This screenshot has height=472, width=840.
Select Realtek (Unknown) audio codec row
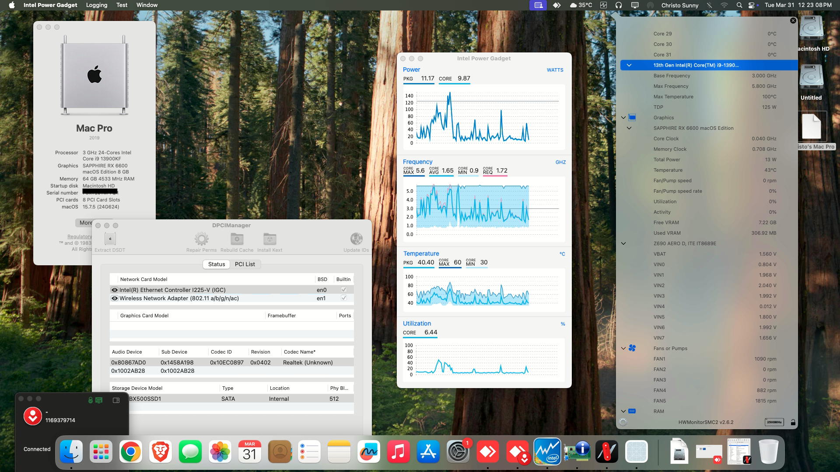(232, 362)
